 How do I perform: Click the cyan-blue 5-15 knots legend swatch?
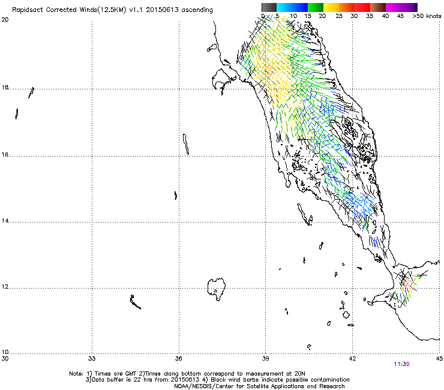tap(292, 7)
